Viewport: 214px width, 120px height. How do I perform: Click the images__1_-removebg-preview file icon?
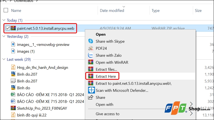coord(13,44)
